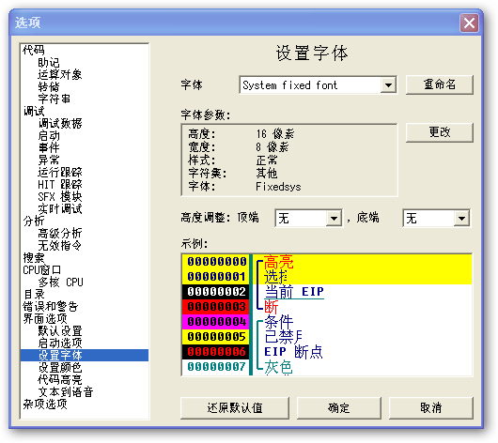Open the 顶端 height adjustment dropdown
The height and width of the screenshot is (443, 498).
pyautogui.click(x=334, y=218)
